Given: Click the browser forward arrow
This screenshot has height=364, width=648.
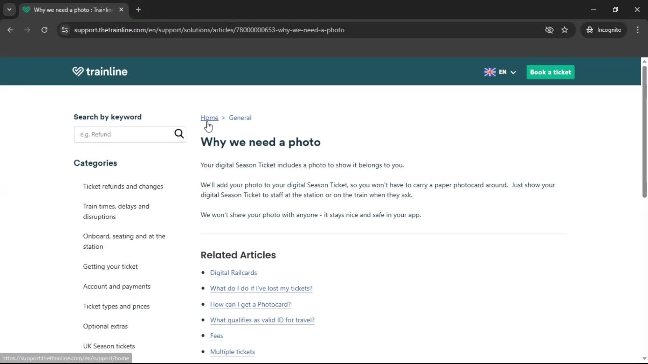Looking at the screenshot, I should click(27, 30).
